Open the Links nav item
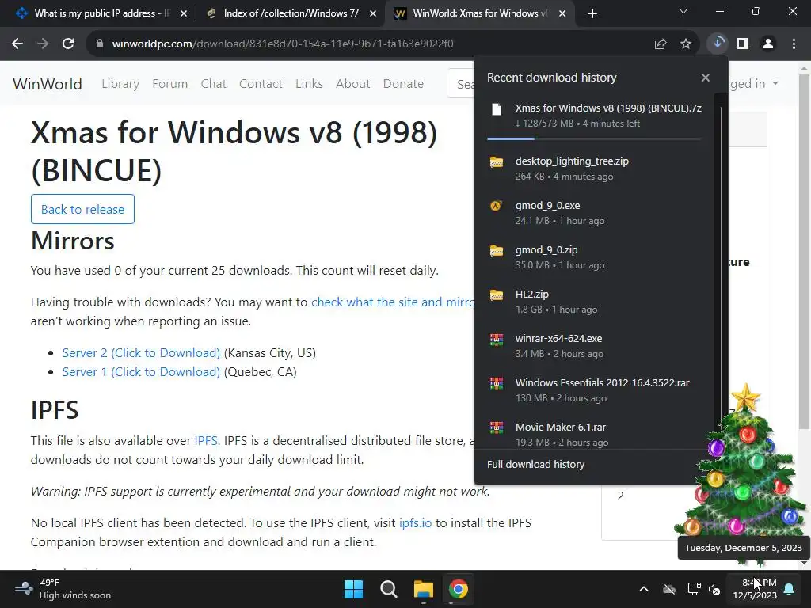Image resolution: width=811 pixels, height=608 pixels. tap(310, 84)
